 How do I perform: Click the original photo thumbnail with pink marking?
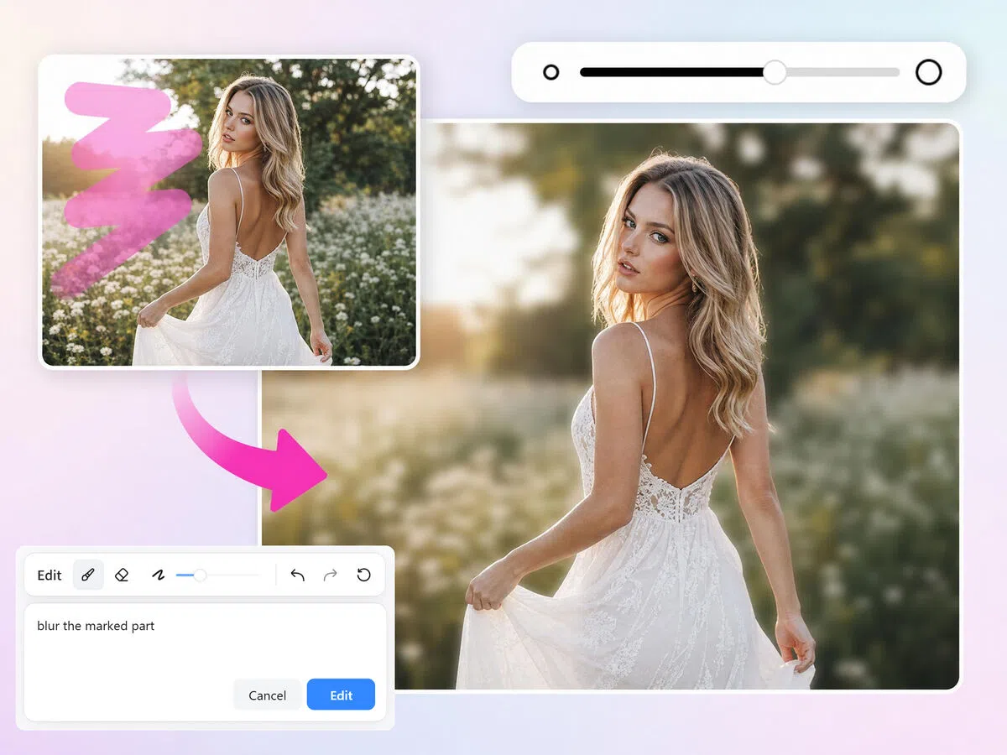[x=229, y=211]
